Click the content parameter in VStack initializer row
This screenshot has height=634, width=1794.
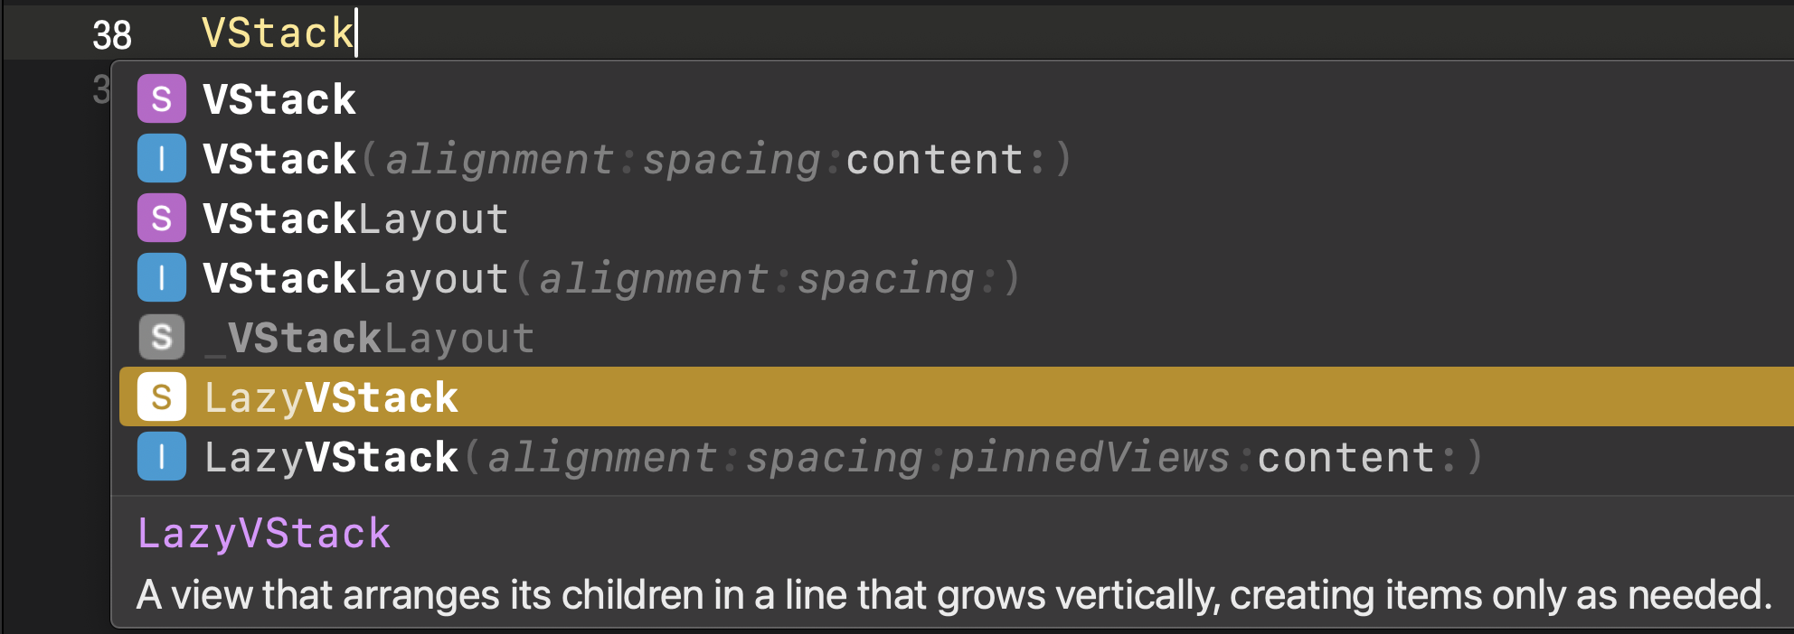tap(934, 160)
